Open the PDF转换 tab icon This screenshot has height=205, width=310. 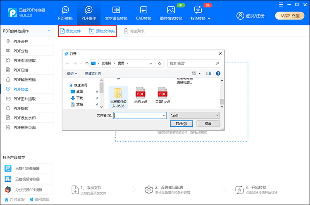point(65,10)
